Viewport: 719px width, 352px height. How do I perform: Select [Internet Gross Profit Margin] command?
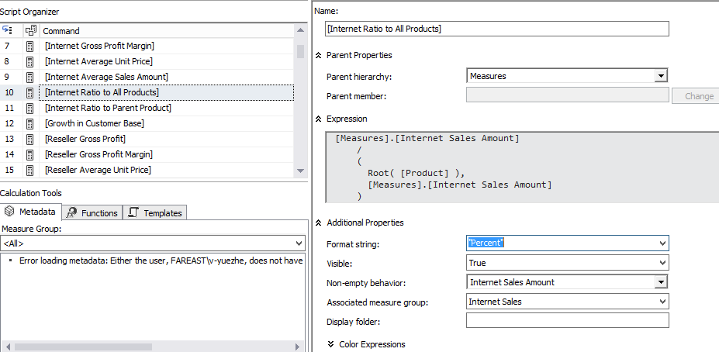click(167, 46)
